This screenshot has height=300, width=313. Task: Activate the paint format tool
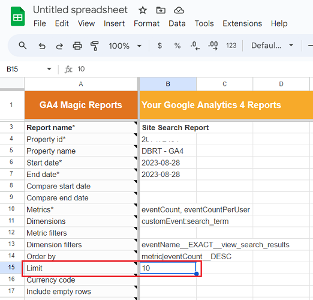click(x=95, y=46)
